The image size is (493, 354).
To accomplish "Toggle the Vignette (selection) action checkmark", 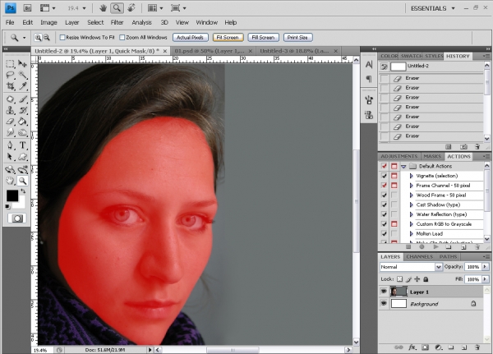I will [384, 176].
